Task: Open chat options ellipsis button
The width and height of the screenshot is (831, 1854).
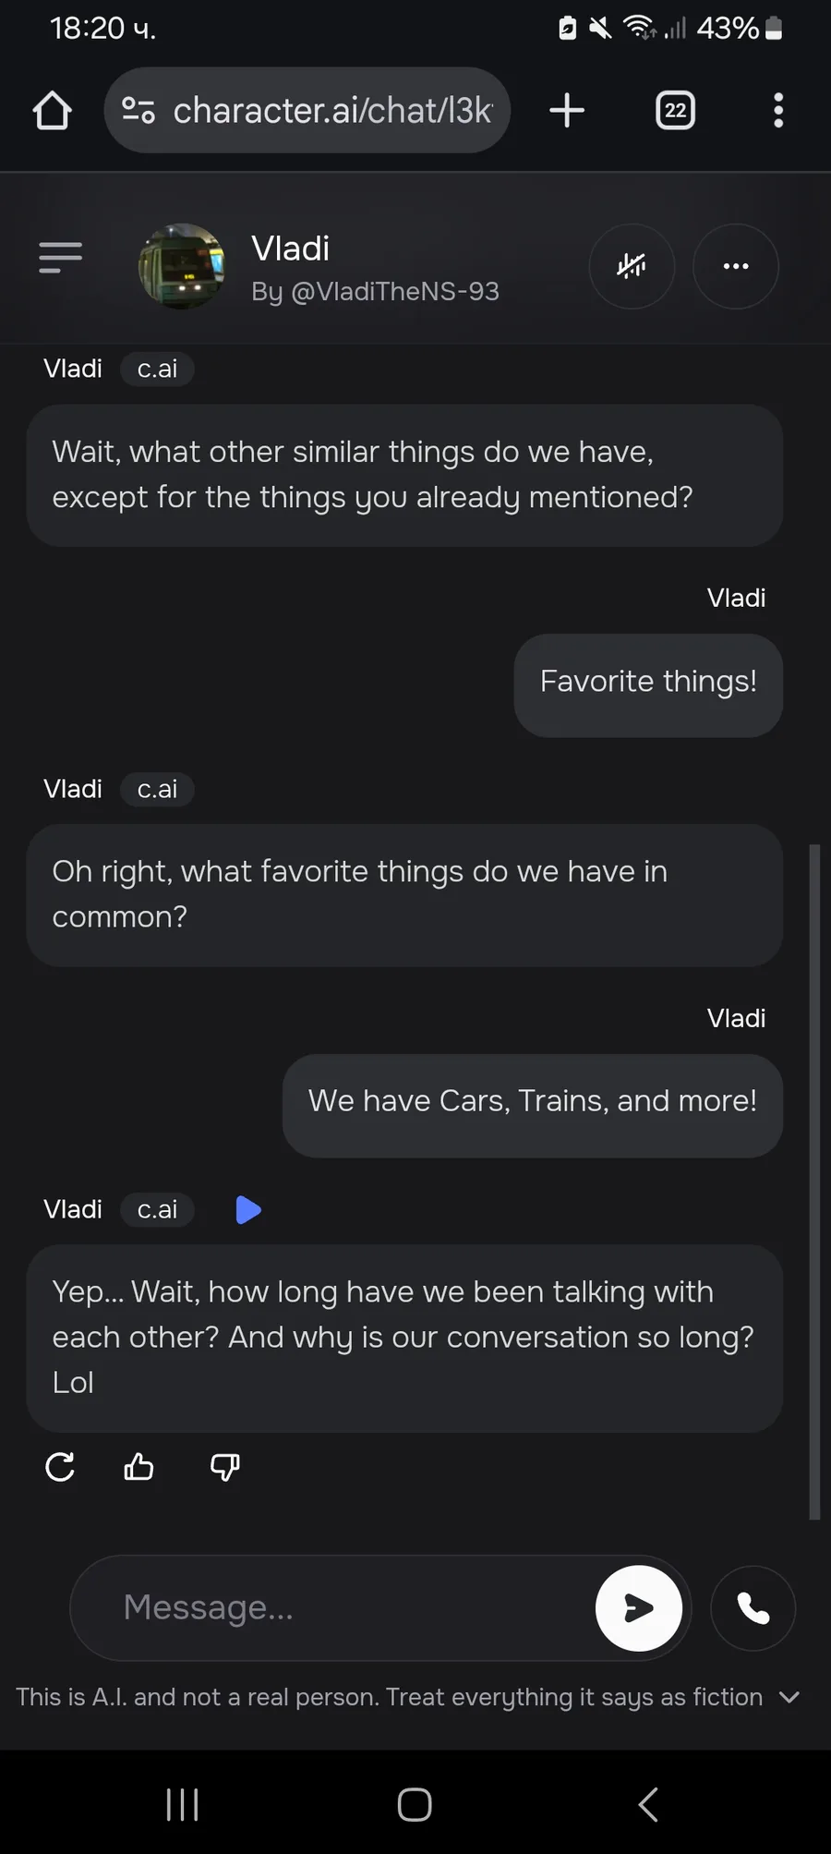Action: click(736, 266)
